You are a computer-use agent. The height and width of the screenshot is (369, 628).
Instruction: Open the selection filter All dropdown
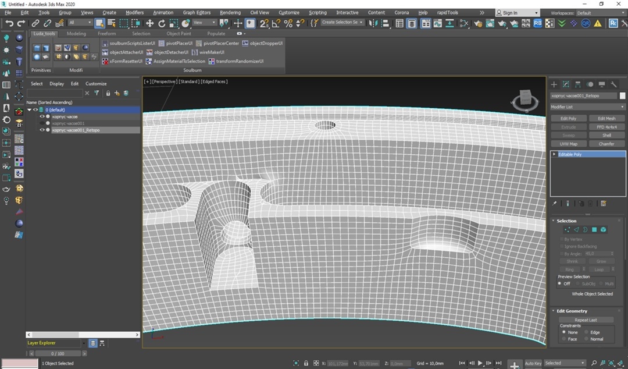(80, 23)
